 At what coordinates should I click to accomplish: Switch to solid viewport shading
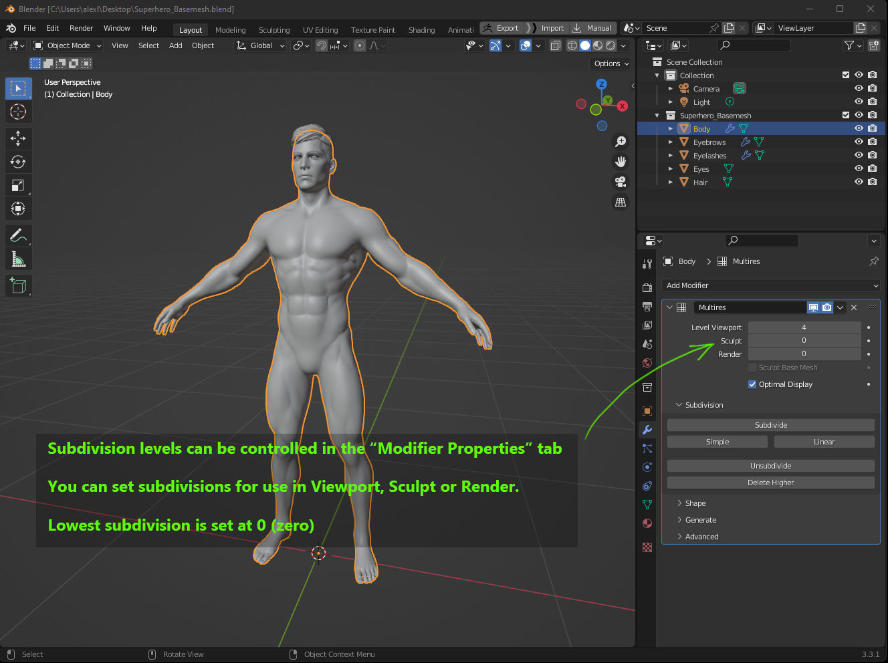(585, 45)
